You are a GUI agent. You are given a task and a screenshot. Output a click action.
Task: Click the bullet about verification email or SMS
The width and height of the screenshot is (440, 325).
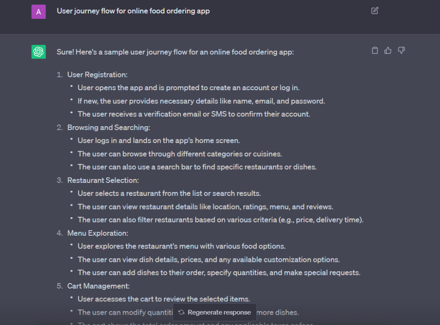tap(194, 114)
